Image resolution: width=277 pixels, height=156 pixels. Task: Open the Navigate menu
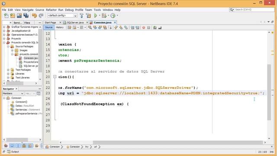(28, 10)
